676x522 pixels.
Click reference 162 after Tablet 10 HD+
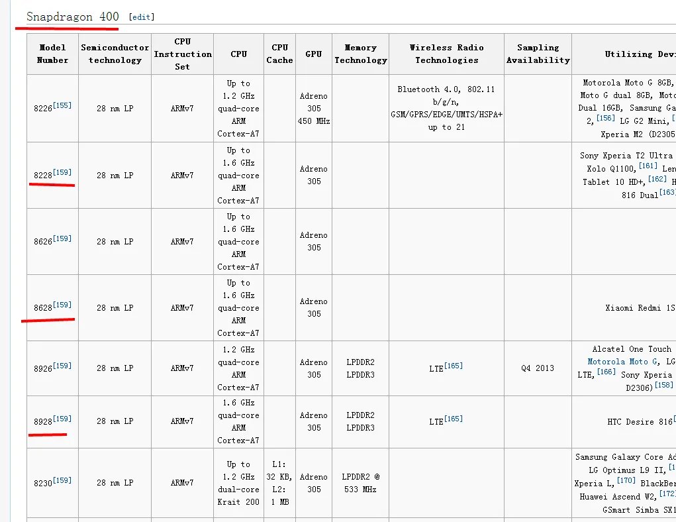point(657,179)
